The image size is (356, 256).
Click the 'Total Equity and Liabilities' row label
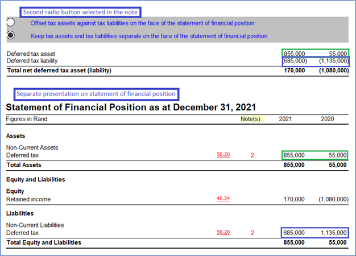44,242
